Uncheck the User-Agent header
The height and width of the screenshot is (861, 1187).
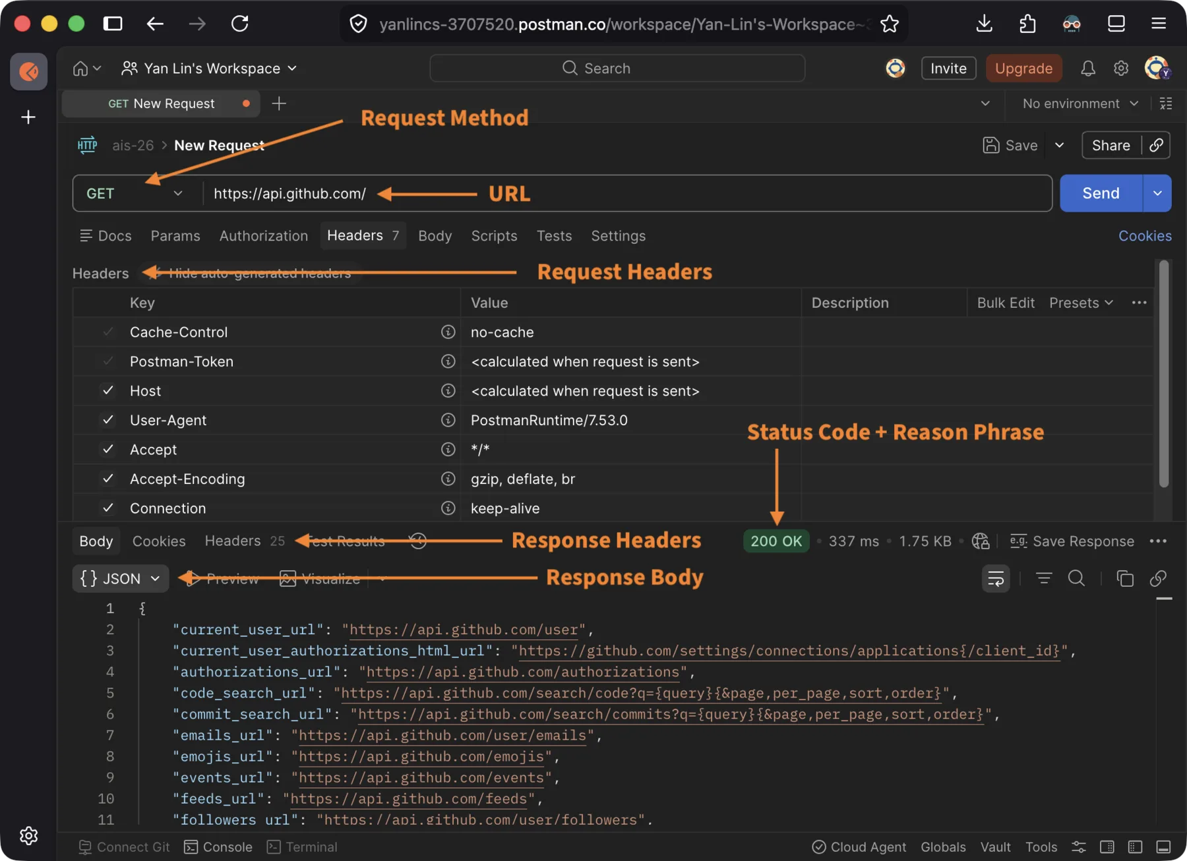[108, 420]
